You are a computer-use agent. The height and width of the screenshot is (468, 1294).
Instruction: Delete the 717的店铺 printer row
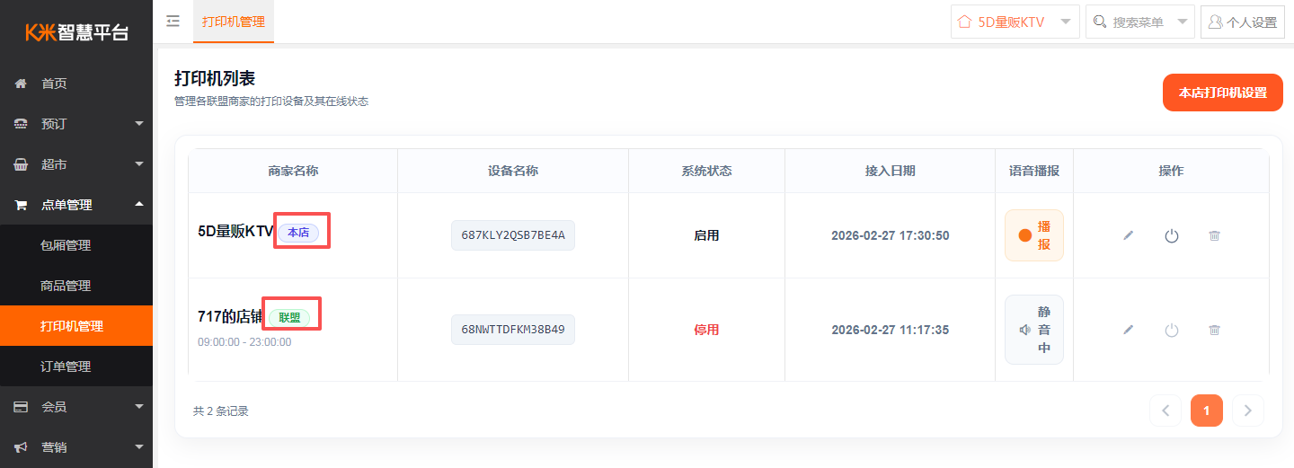[1214, 330]
